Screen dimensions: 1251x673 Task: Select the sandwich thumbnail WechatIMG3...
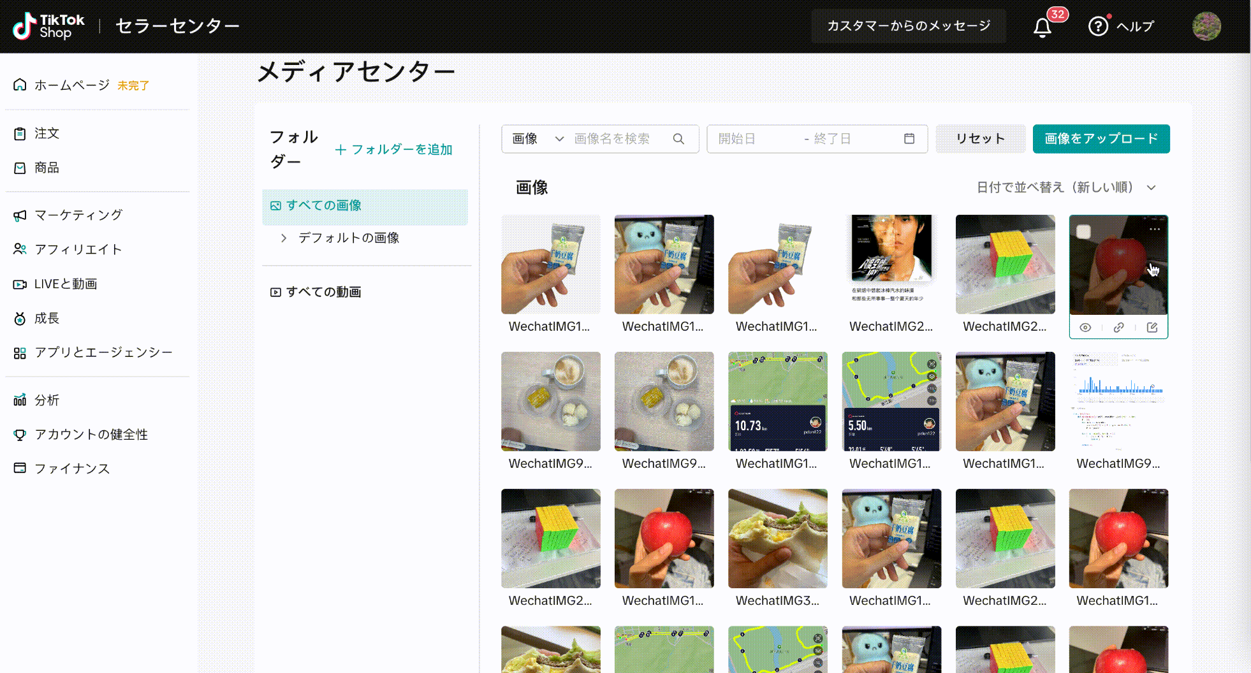pyautogui.click(x=778, y=539)
